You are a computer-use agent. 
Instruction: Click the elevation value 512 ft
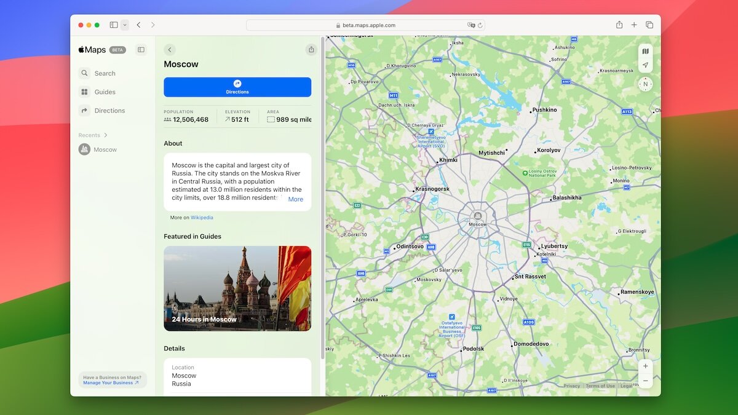point(240,120)
